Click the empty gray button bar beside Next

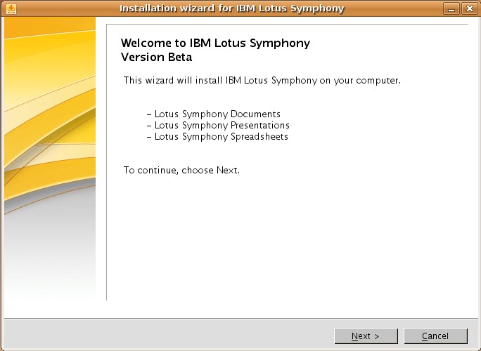169,336
